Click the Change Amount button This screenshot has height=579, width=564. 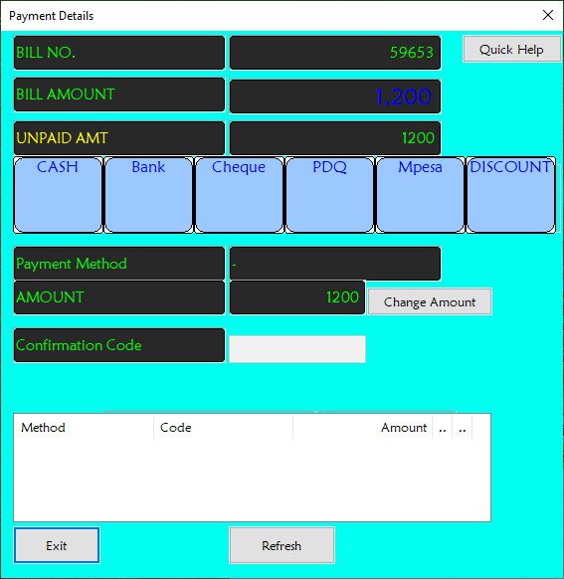point(430,301)
